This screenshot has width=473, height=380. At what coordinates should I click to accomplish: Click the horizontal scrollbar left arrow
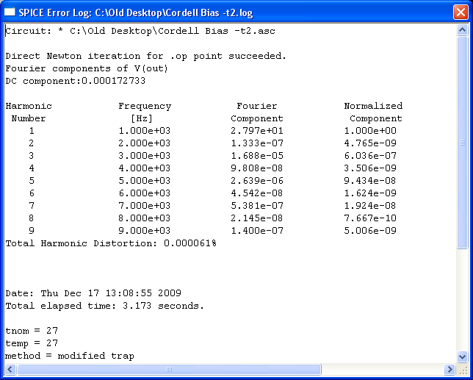[10, 369]
